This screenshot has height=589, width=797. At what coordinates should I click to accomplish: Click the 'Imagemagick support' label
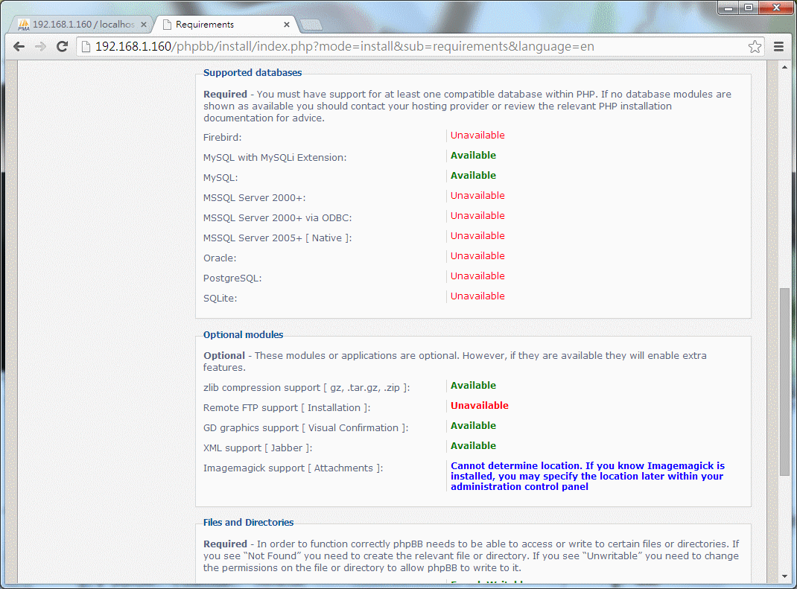click(293, 468)
